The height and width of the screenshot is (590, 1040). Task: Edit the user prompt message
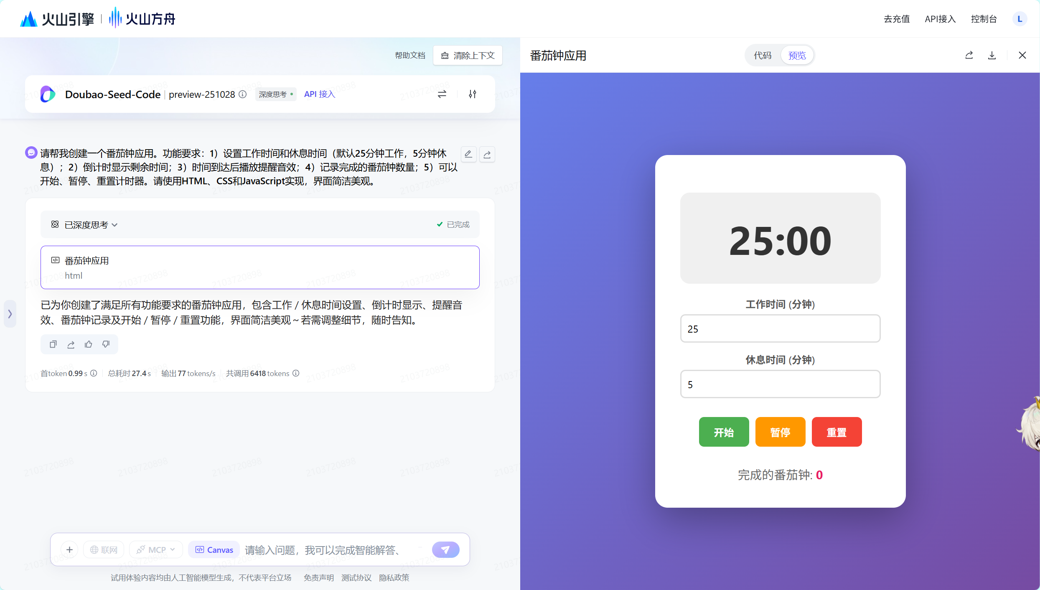pos(468,154)
